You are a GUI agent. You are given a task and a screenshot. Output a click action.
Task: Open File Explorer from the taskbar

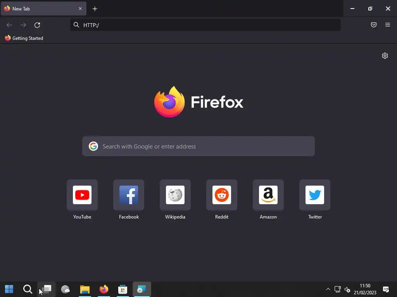[x=85, y=289]
